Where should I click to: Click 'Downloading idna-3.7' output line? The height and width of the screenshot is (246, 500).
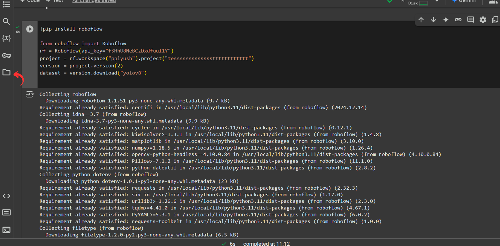(127, 121)
